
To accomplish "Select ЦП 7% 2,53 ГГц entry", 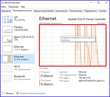I will point(18,19).
